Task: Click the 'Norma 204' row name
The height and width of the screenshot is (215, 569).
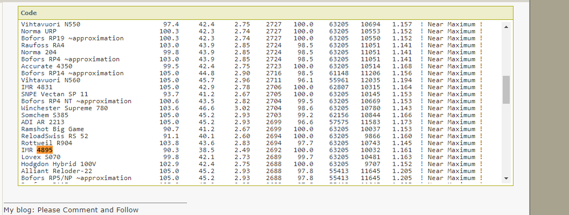Action: click(38, 52)
